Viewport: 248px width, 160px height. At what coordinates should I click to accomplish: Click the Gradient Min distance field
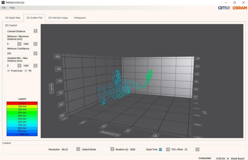12,66
